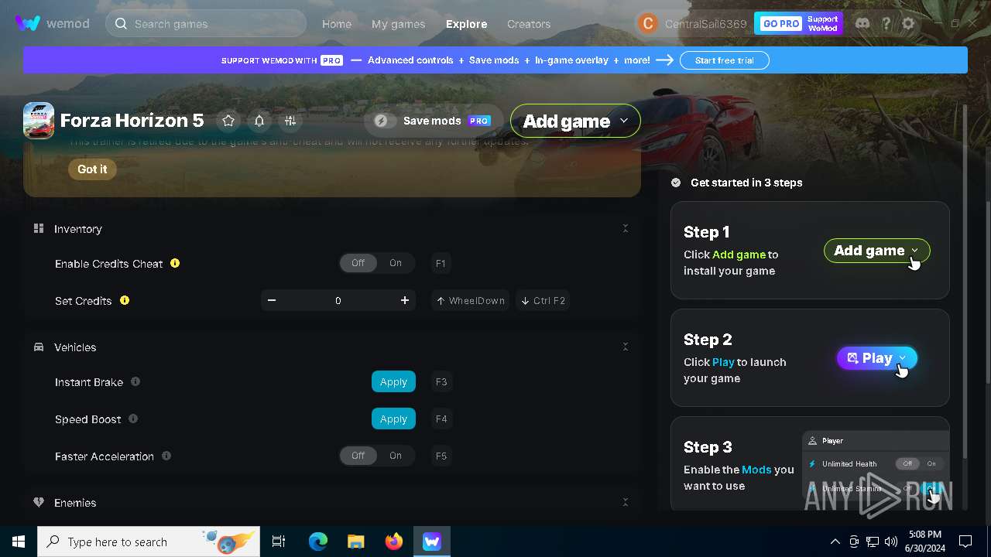Image resolution: width=991 pixels, height=557 pixels.
Task: Apply the Speed Boost mod
Action: point(393,419)
